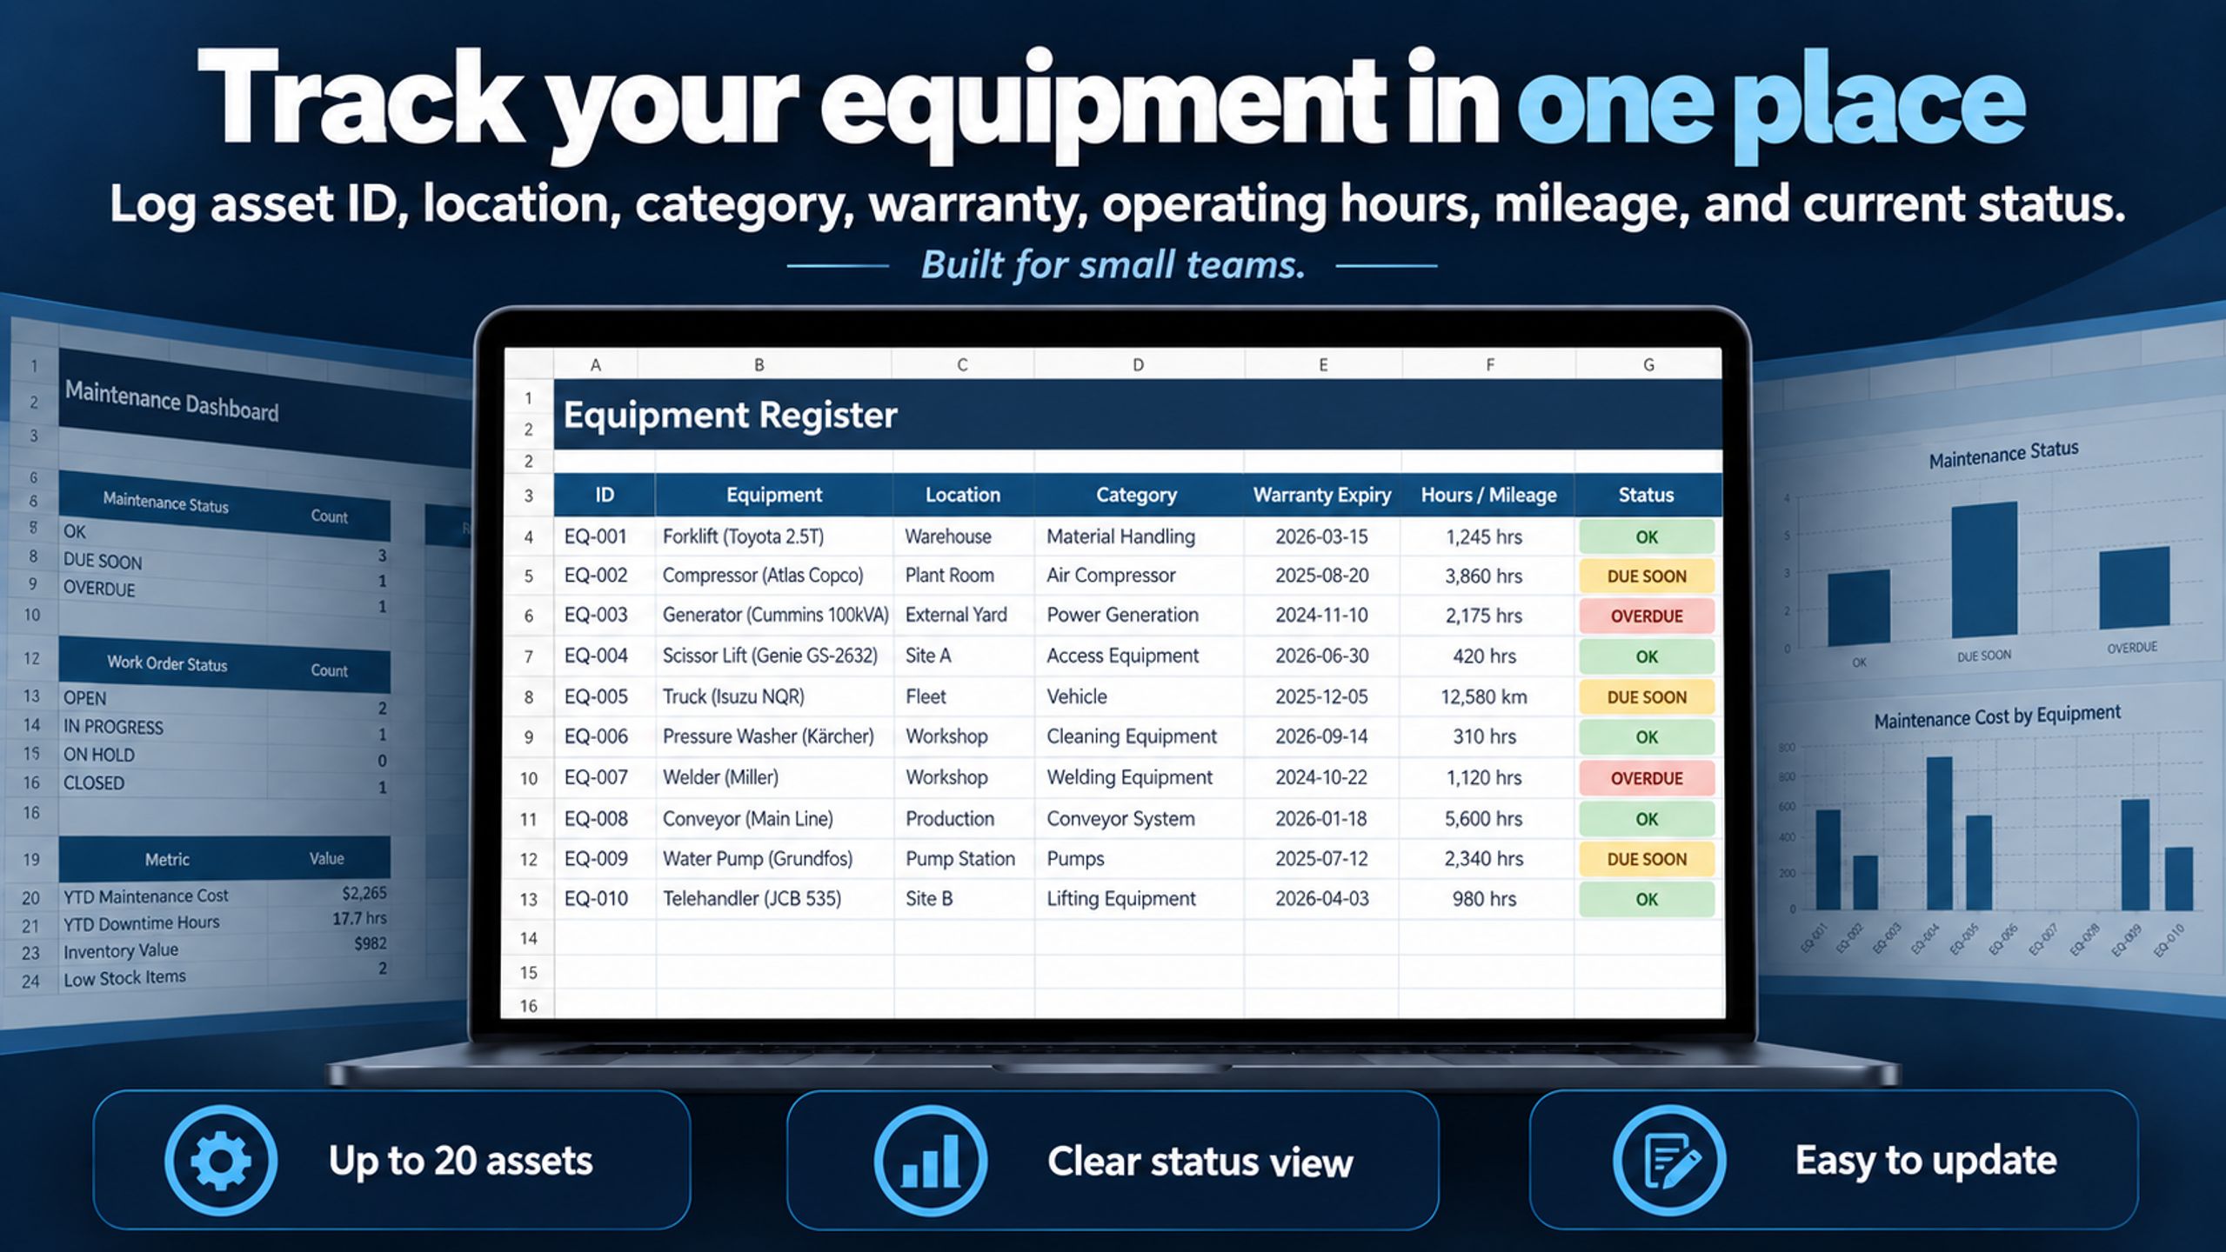This screenshot has width=2226, height=1252.
Task: Select column A header in the register
Action: click(596, 365)
